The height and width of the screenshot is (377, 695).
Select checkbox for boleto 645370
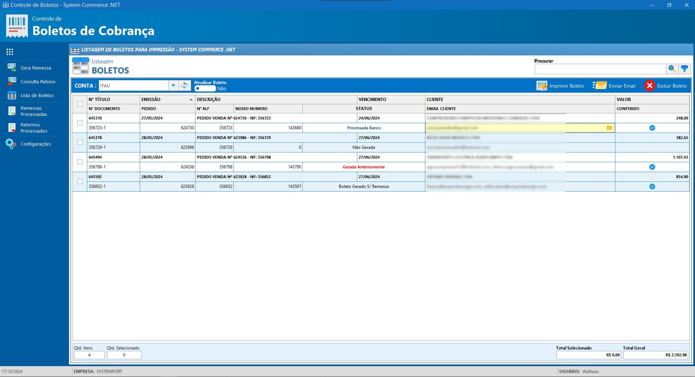pos(80,123)
